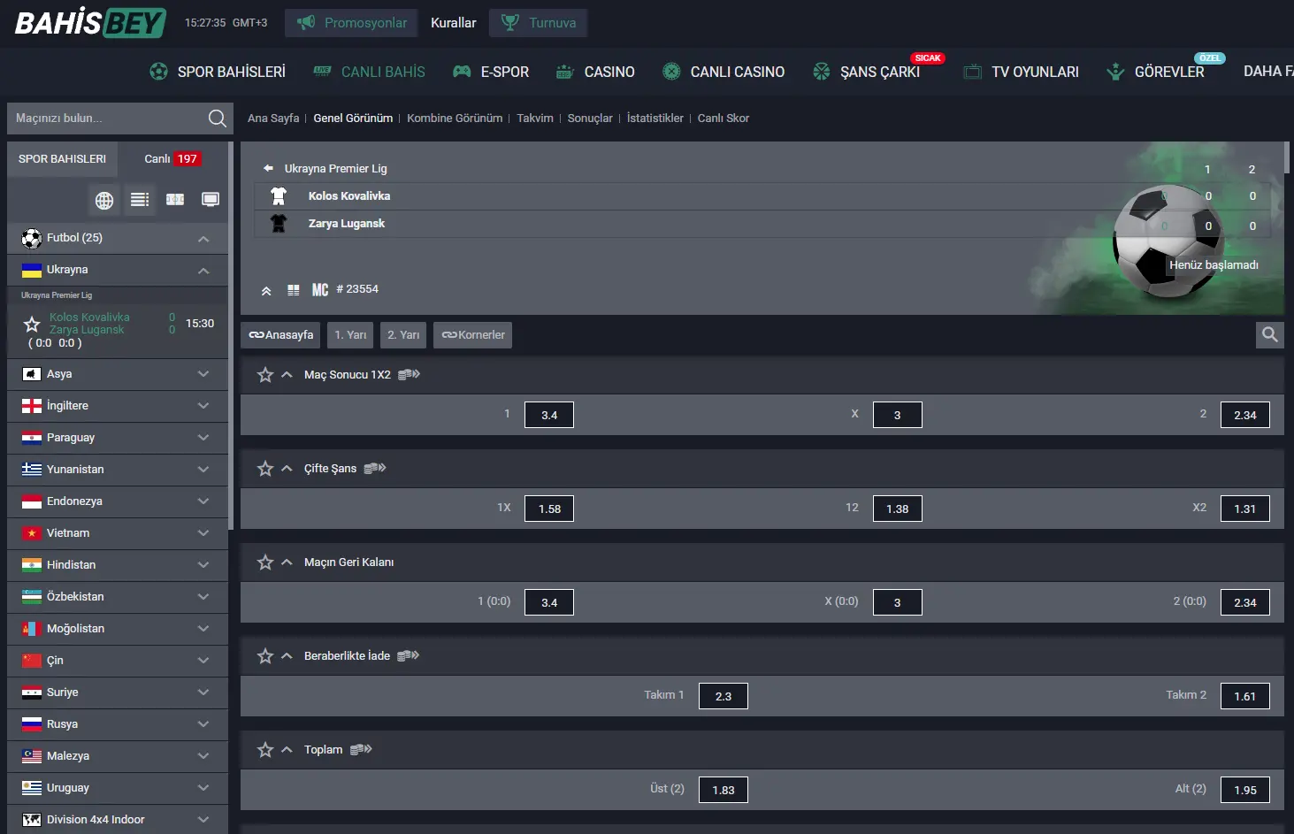Expand the İngiltere section
Viewport: 1294px width, 834px height.
pyautogui.click(x=203, y=406)
